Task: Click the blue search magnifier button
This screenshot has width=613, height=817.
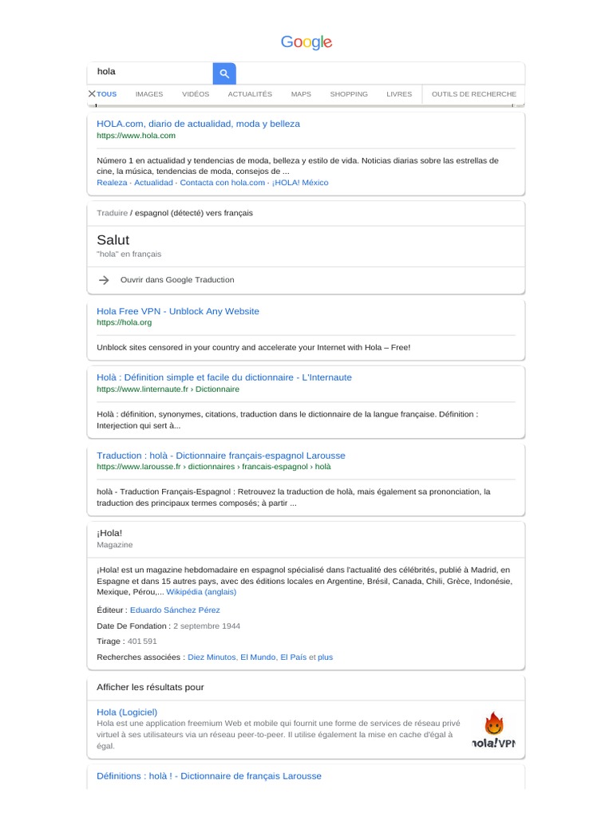Action: point(224,73)
